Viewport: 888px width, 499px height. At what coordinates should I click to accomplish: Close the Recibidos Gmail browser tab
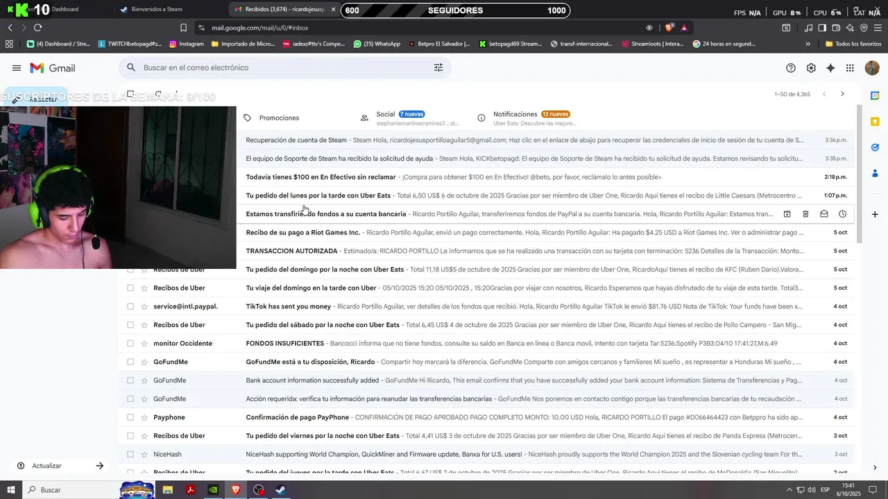point(333,9)
